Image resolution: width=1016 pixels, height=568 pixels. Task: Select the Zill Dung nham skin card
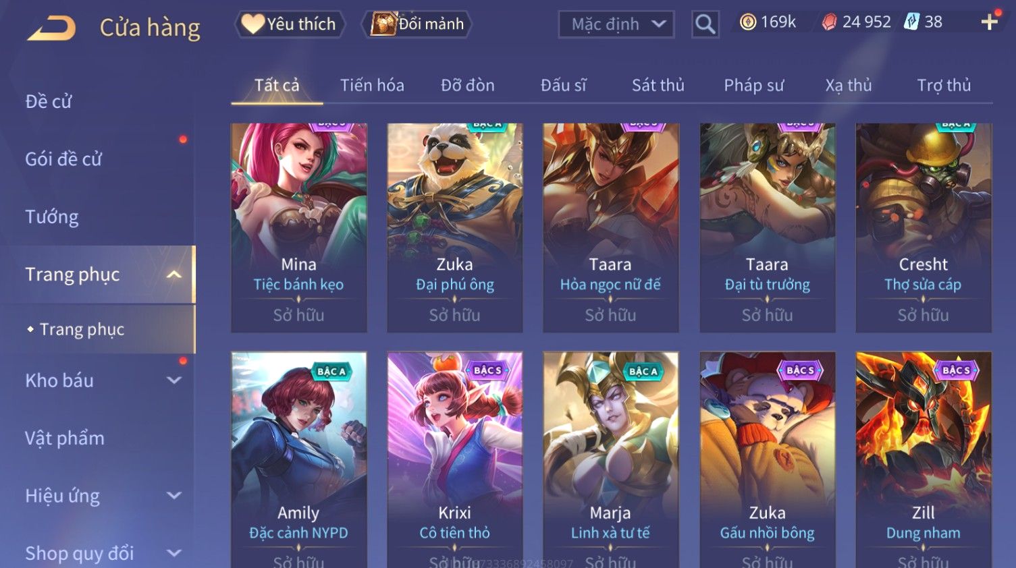[924, 459]
